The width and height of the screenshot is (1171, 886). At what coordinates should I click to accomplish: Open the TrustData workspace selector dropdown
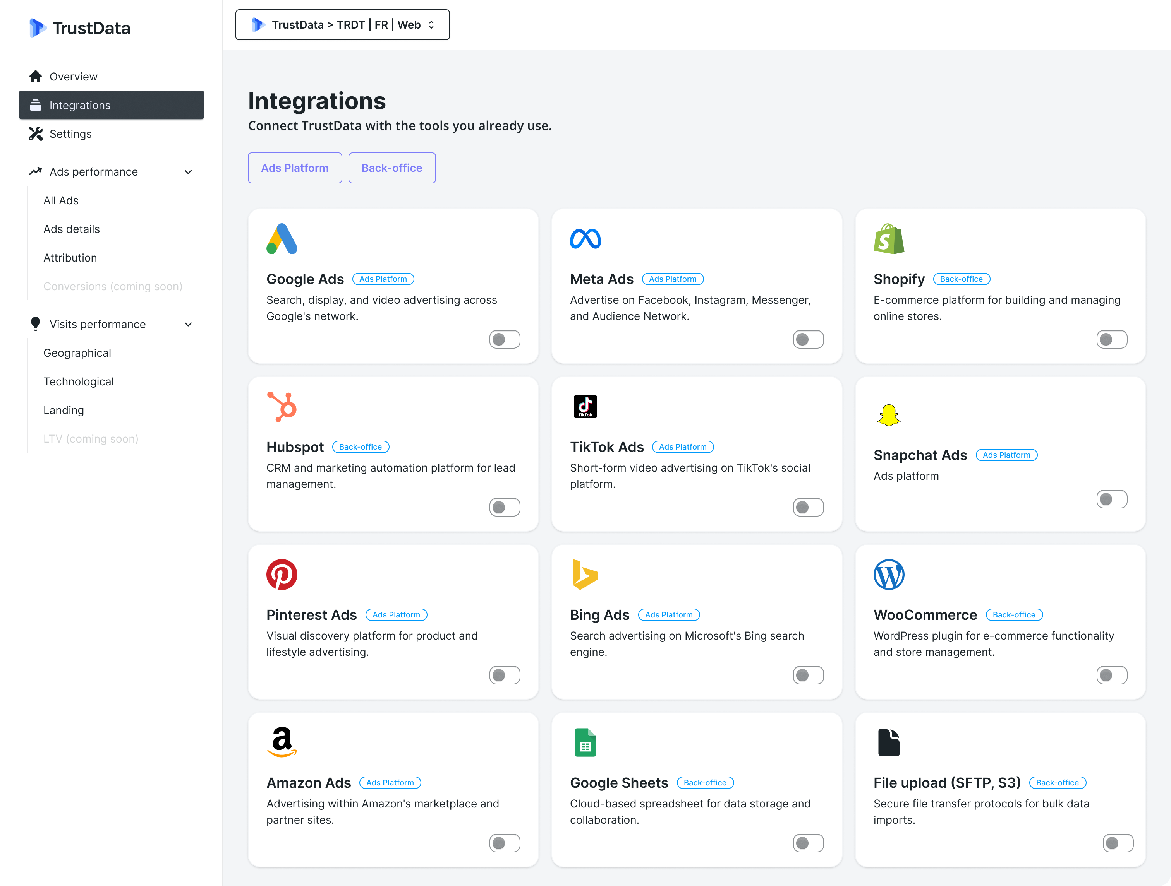pyautogui.click(x=343, y=25)
